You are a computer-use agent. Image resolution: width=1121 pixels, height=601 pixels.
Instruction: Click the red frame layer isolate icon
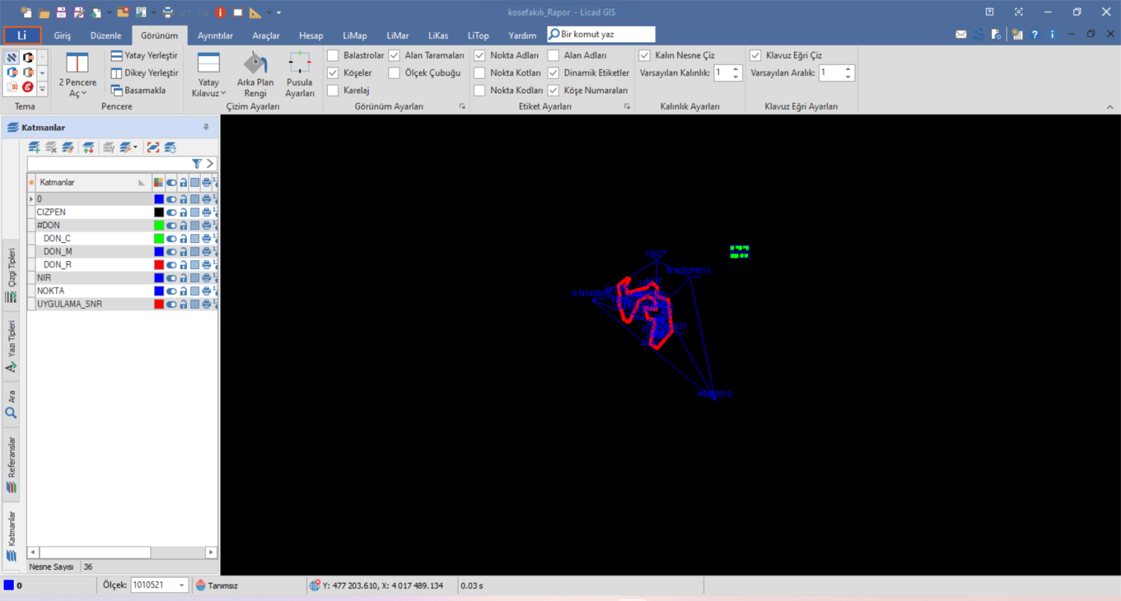click(153, 147)
